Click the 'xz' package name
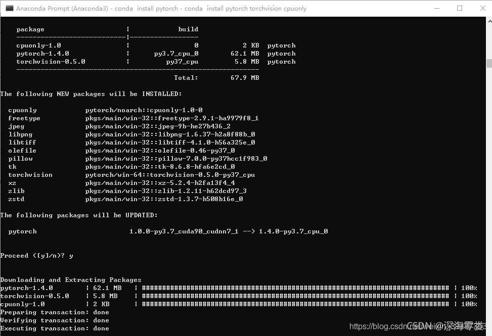The width and height of the screenshot is (492, 336). 12,183
